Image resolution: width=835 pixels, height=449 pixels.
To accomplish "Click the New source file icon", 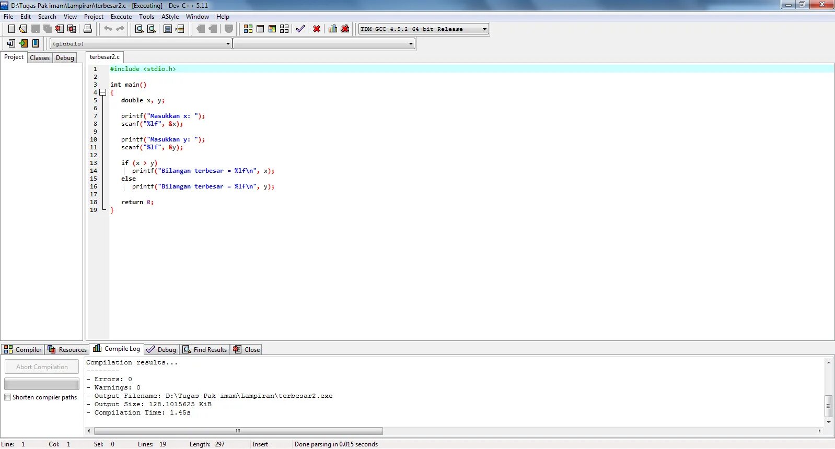I will [x=11, y=29].
